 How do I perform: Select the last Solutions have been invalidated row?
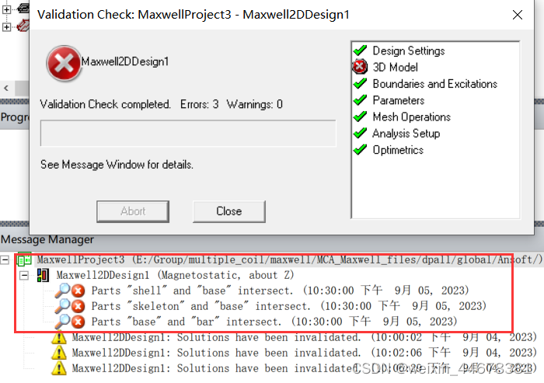coord(305,368)
